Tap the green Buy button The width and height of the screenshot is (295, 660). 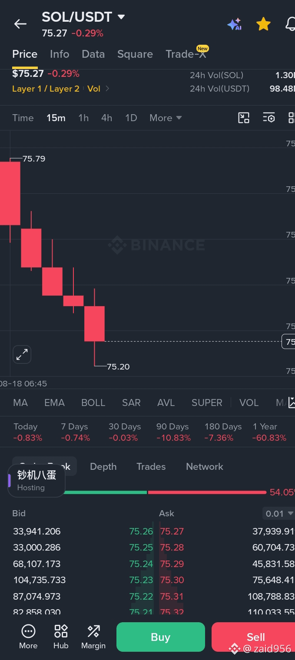160,637
